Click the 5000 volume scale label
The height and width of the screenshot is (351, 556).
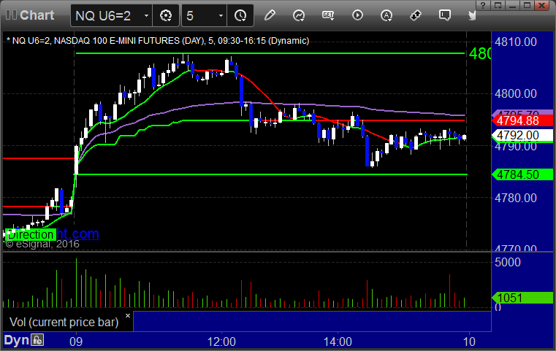[508, 262]
